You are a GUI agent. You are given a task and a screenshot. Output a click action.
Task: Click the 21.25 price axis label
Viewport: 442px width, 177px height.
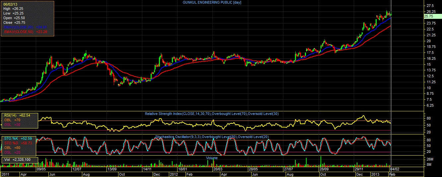coord(431,35)
